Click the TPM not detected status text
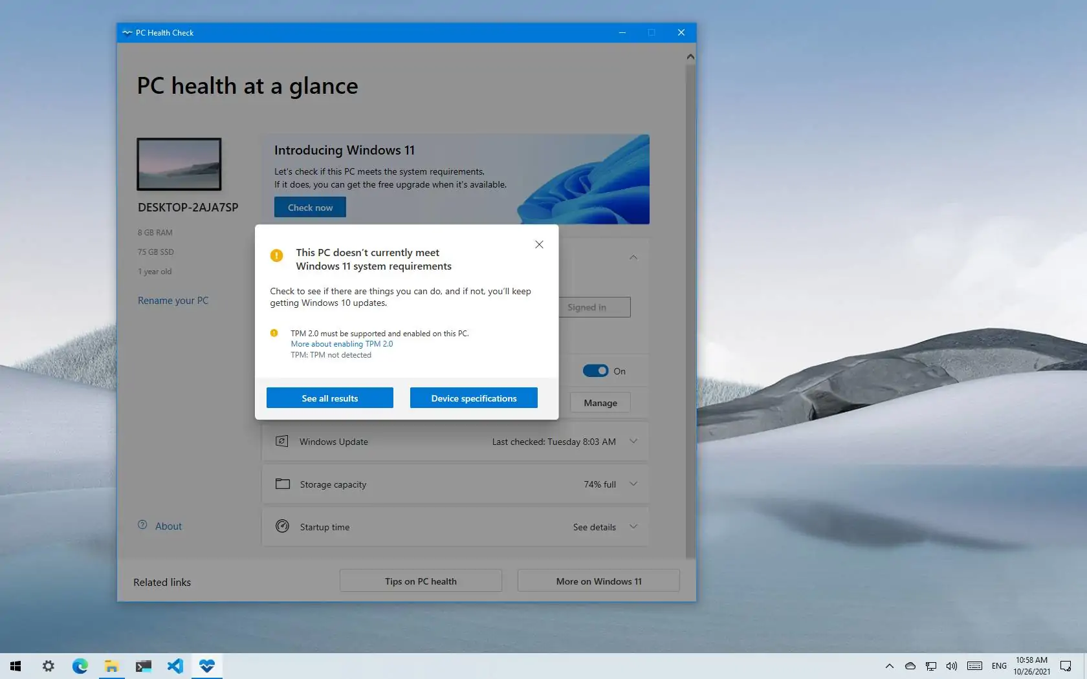Image resolution: width=1087 pixels, height=679 pixels. tap(331, 355)
